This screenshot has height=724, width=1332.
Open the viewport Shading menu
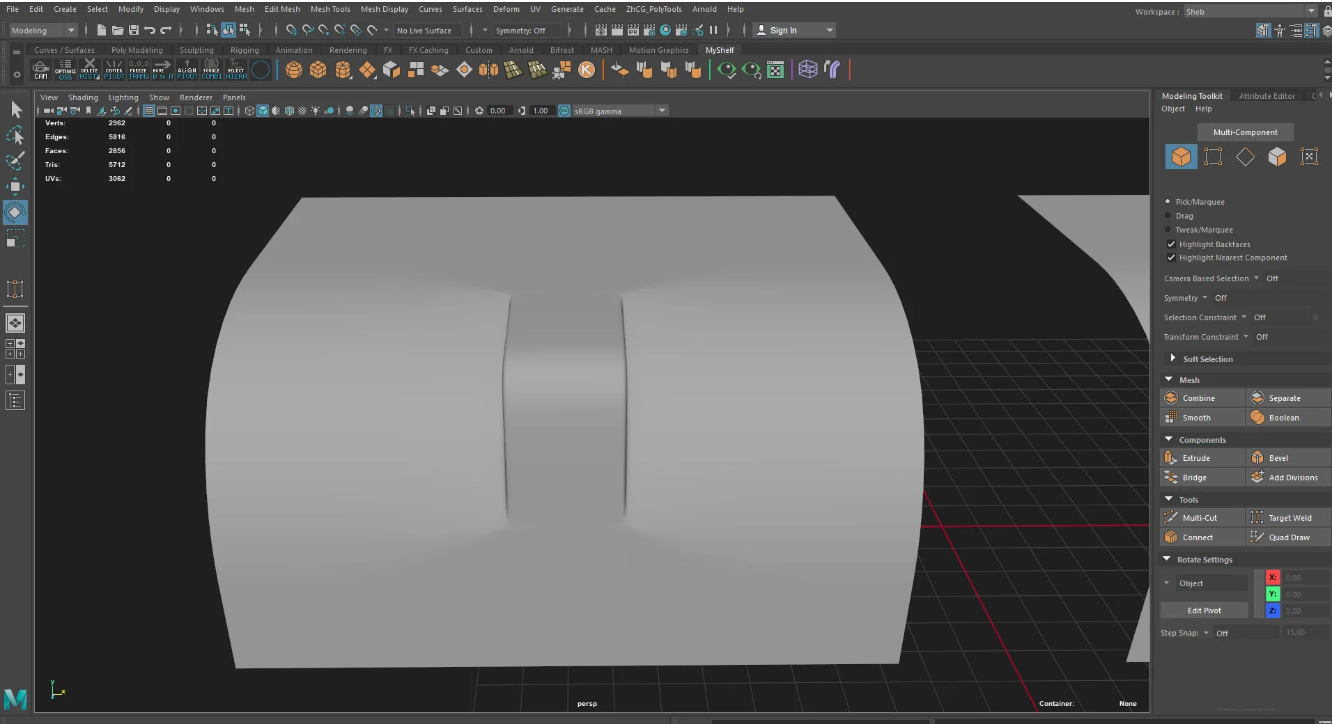(x=83, y=97)
